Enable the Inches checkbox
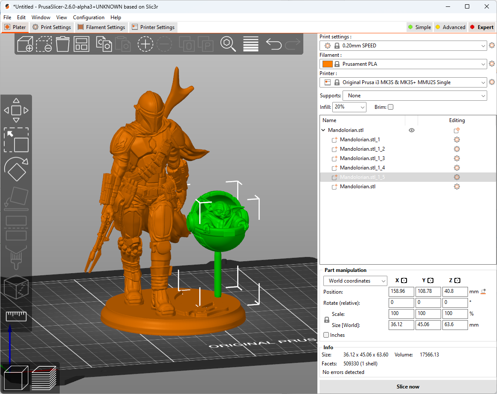 point(326,335)
